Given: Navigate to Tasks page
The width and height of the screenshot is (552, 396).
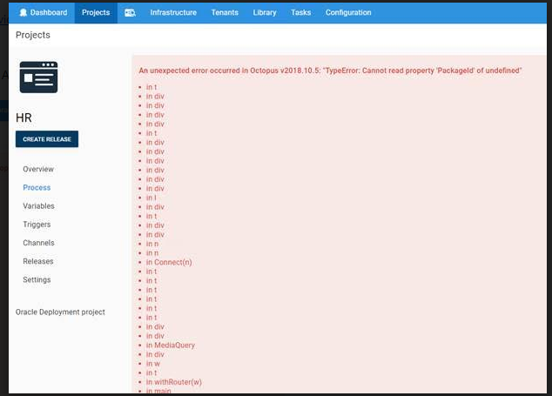Looking at the screenshot, I should (x=300, y=13).
